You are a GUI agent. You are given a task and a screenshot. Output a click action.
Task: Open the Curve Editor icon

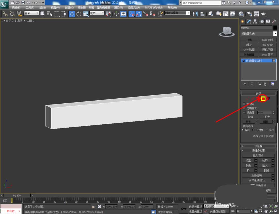[x=226, y=14]
